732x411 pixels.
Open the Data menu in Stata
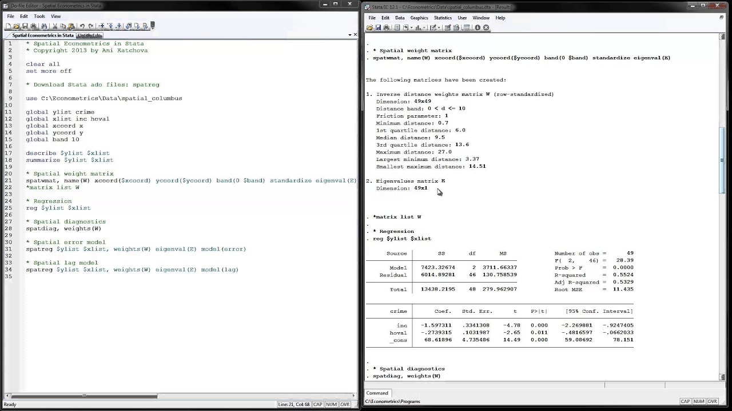[400, 18]
